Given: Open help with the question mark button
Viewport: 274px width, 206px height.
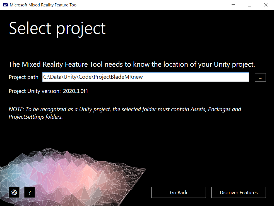Looking at the screenshot, I should click(x=30, y=192).
